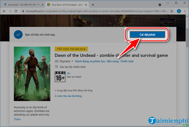Click the blue ownership checkmark icon
Screen dimensions: 189x127
18,35
